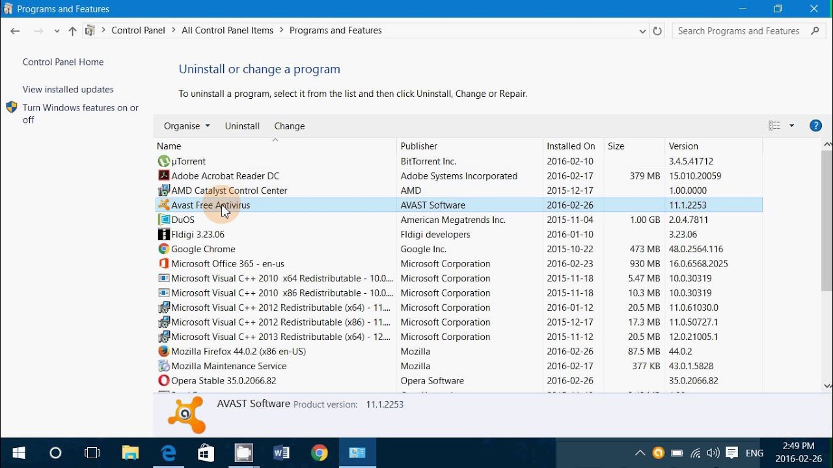The width and height of the screenshot is (833, 468).
Task: Click the Visual C++ 2012 (x86) icon
Action: [x=164, y=322]
